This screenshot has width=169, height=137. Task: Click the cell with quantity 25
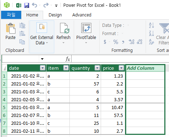coord(85,123)
